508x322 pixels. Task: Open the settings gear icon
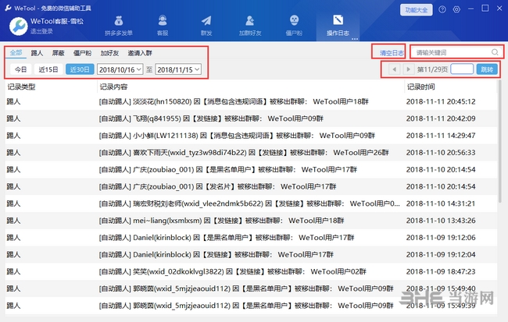(456, 9)
